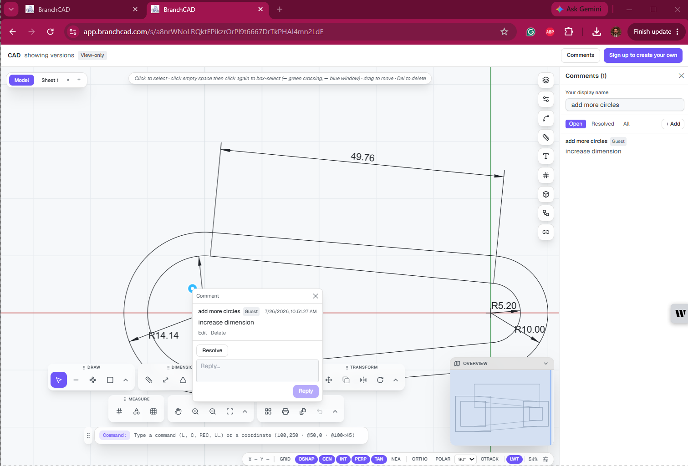Click the Comments button in header
The height and width of the screenshot is (466, 688).
pyautogui.click(x=581, y=55)
